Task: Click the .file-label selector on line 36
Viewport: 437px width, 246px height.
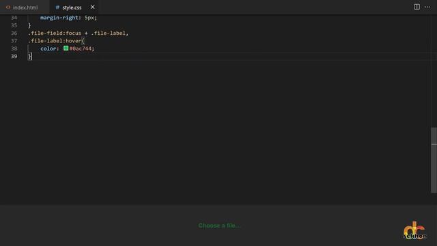Action: (109, 33)
